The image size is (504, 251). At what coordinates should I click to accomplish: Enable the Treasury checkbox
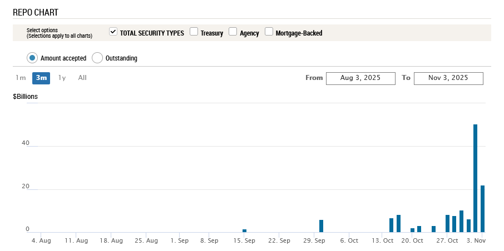[x=194, y=32]
